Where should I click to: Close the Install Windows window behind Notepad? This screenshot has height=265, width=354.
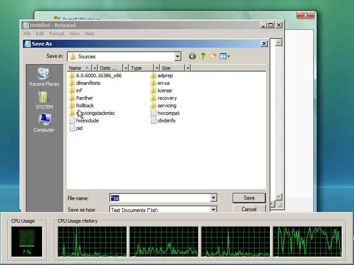pyautogui.click(x=305, y=15)
